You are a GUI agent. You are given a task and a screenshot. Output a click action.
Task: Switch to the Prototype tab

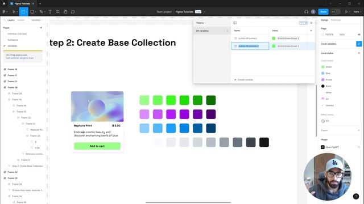(336, 20)
